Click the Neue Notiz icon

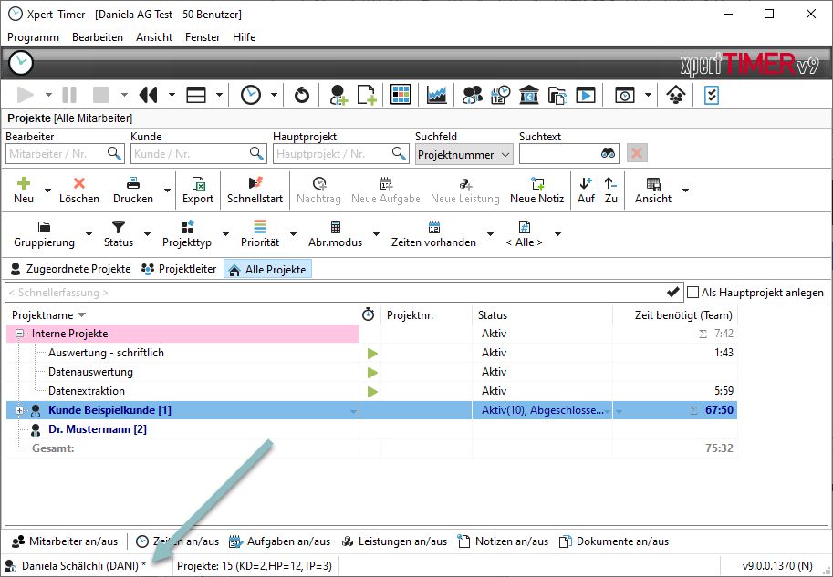536,183
